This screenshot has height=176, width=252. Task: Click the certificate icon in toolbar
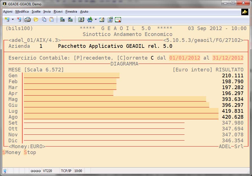[118, 20]
